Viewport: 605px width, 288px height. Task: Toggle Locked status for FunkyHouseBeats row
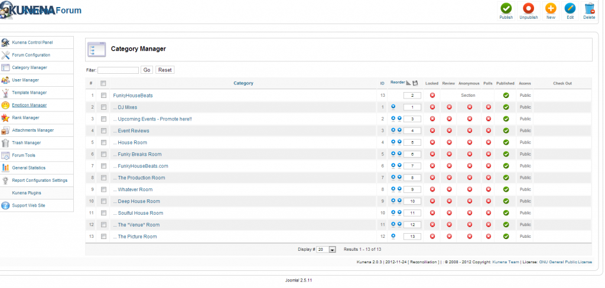click(x=432, y=95)
